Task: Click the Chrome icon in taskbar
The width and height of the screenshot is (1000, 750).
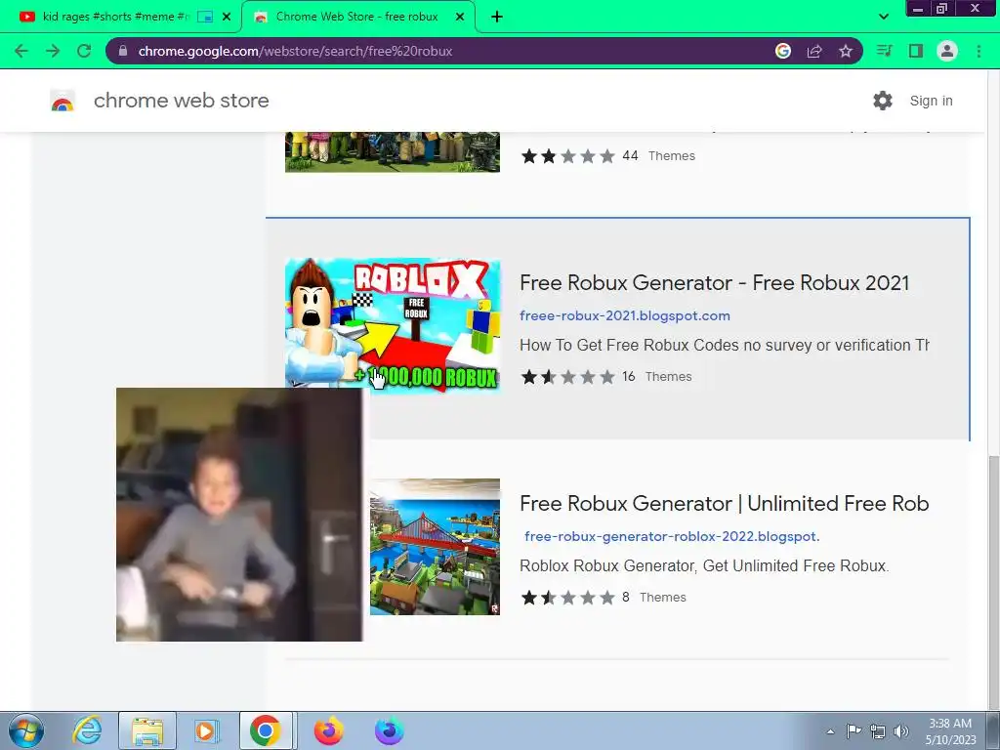Action: coord(266,730)
